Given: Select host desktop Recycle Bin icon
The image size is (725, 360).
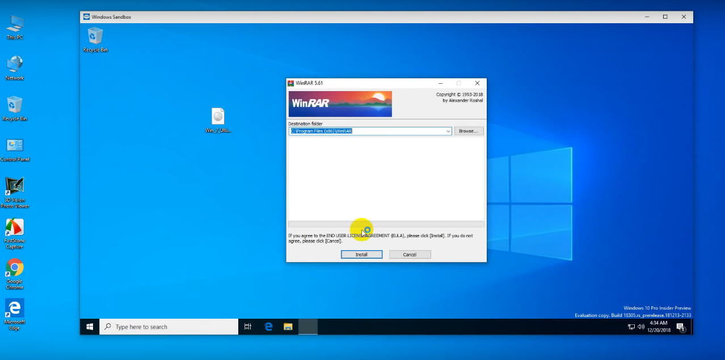Looking at the screenshot, I should coord(15,109).
